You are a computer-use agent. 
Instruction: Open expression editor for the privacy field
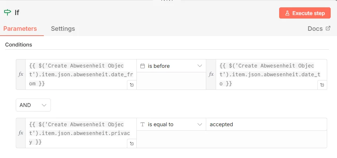tap(132, 143)
